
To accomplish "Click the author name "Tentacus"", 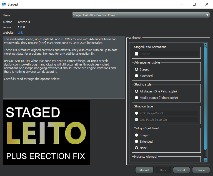I will (24, 22).
